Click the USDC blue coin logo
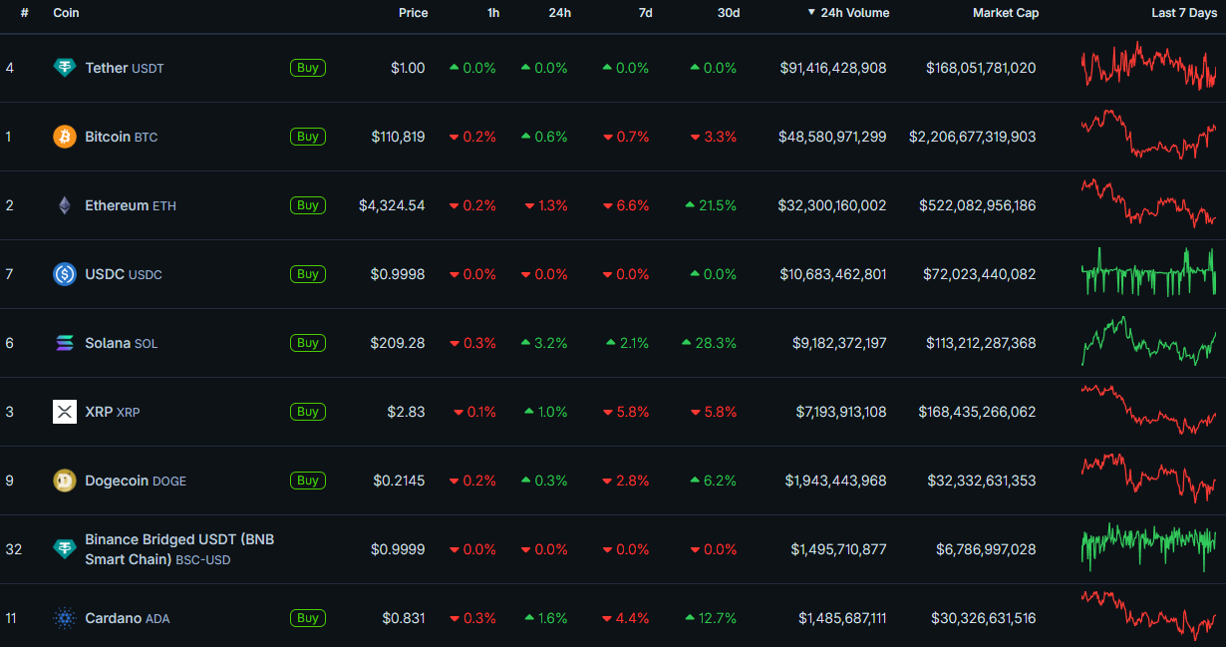The image size is (1226, 647). [65, 274]
